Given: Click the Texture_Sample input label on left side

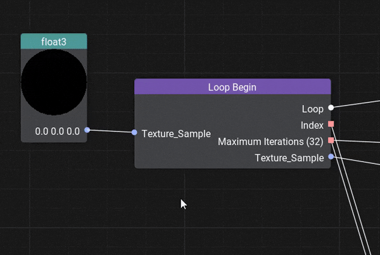Looking at the screenshot, I should 176,134.
